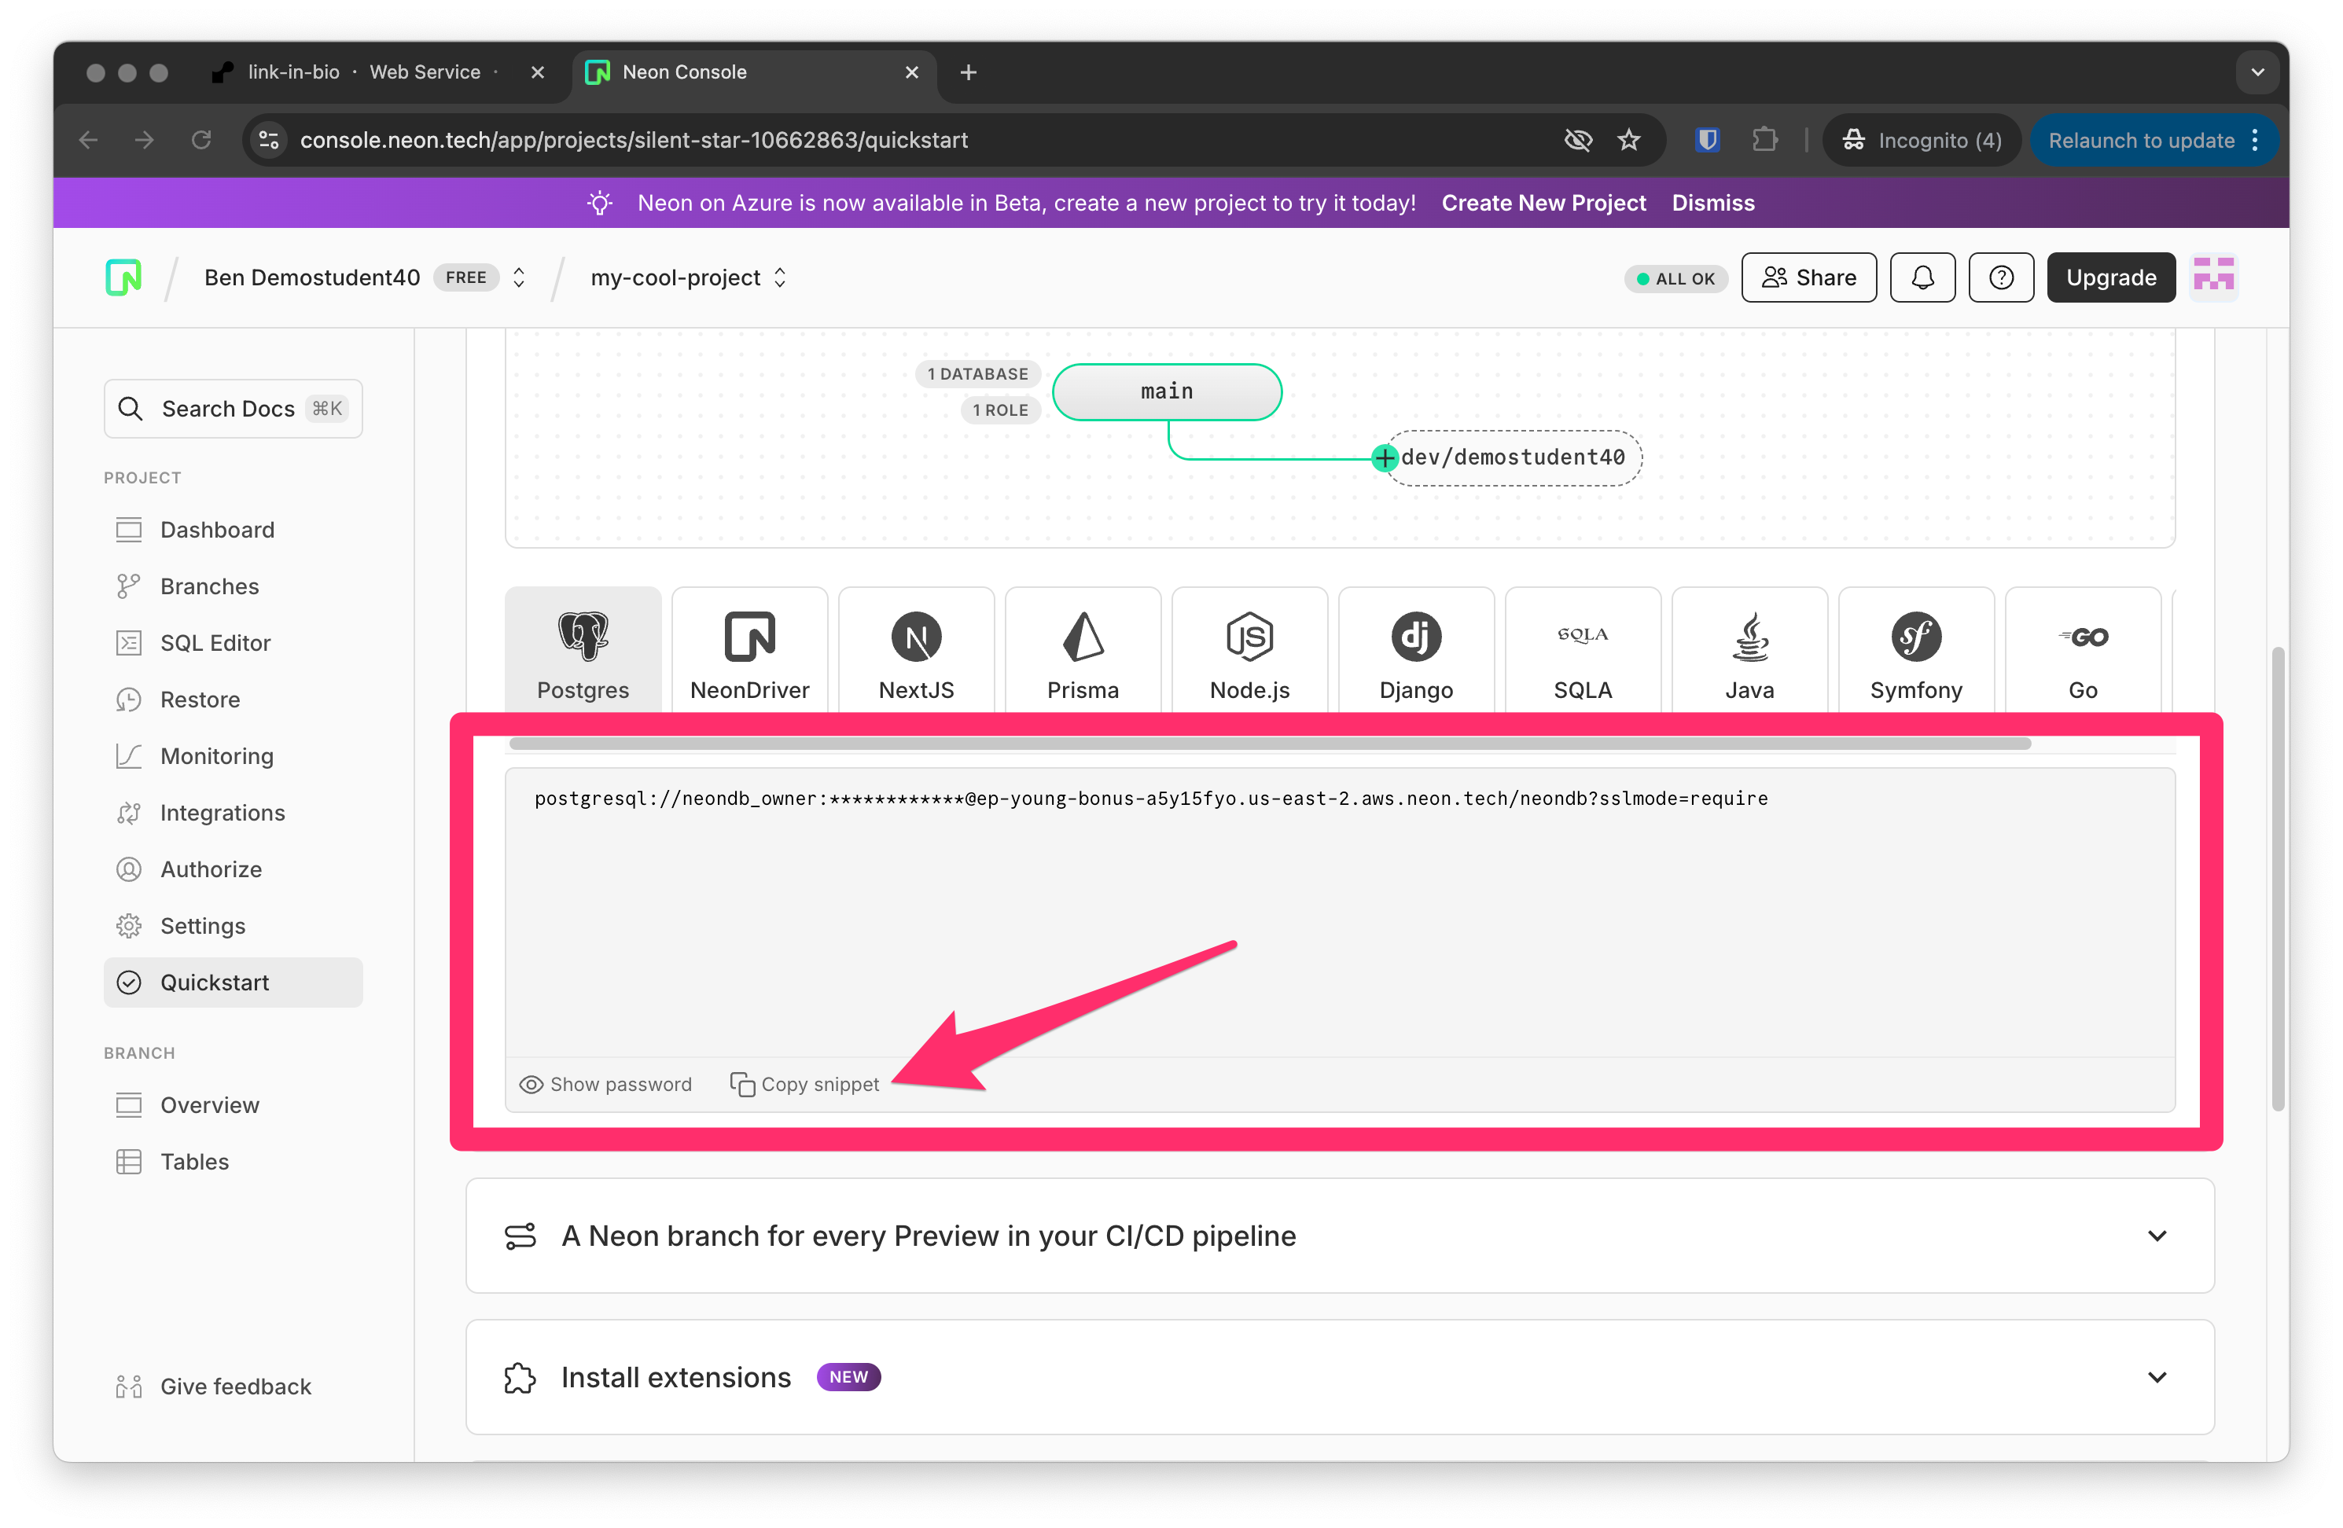Image resolution: width=2343 pixels, height=1528 pixels.
Task: Choose the Node.js tab
Action: tap(1249, 650)
